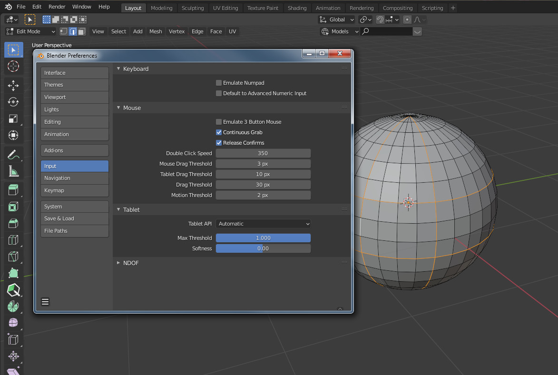Go to the Add-ons preferences section
The width and height of the screenshot is (558, 375).
[x=75, y=150]
